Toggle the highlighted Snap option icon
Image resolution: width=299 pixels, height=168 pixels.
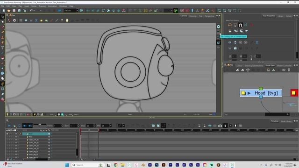click(241, 25)
